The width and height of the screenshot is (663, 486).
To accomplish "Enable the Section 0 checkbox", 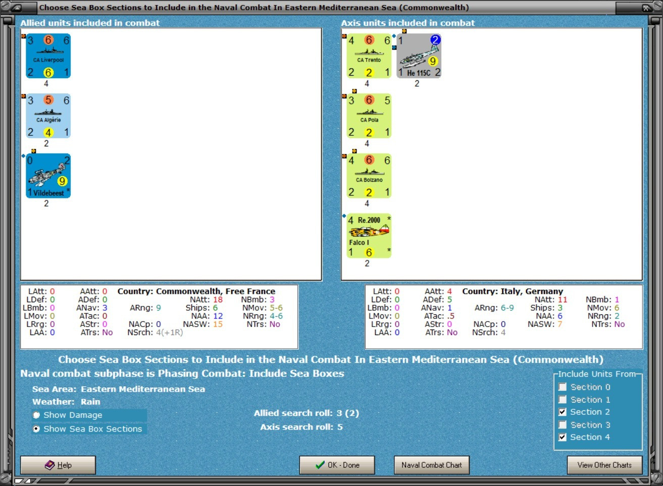I will tap(563, 387).
